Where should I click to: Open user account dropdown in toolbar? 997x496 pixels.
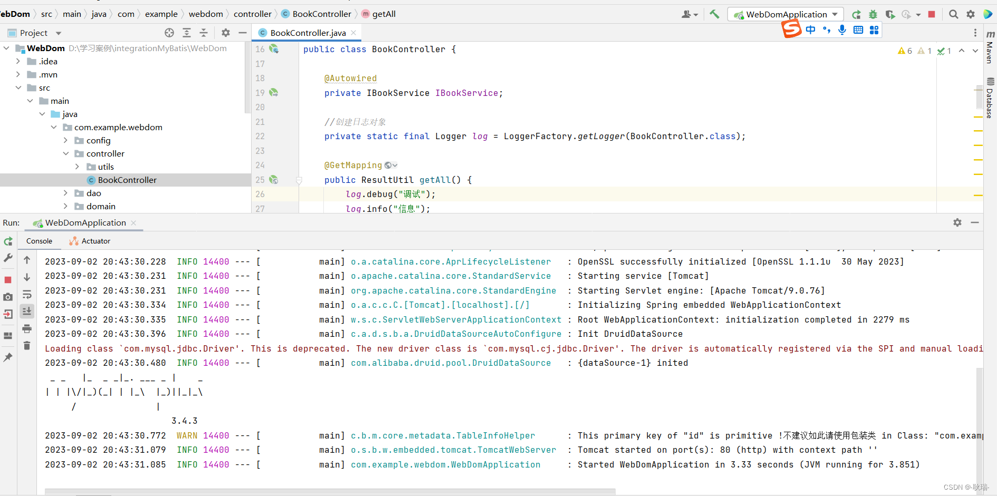(690, 14)
